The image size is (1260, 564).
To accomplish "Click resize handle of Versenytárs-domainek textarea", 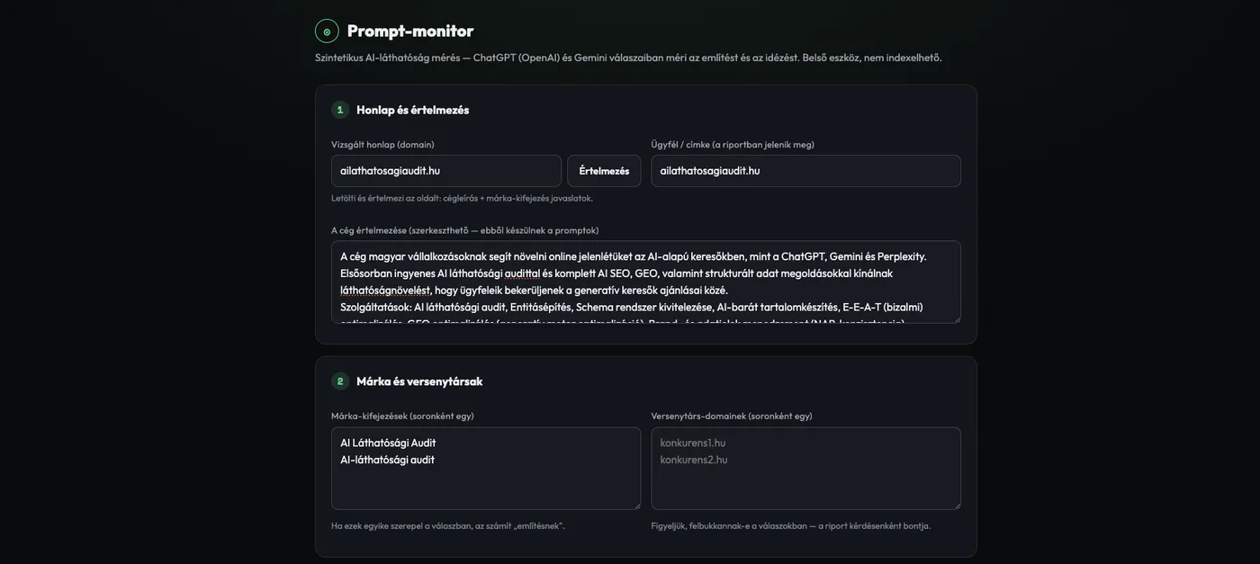I will (x=956, y=505).
